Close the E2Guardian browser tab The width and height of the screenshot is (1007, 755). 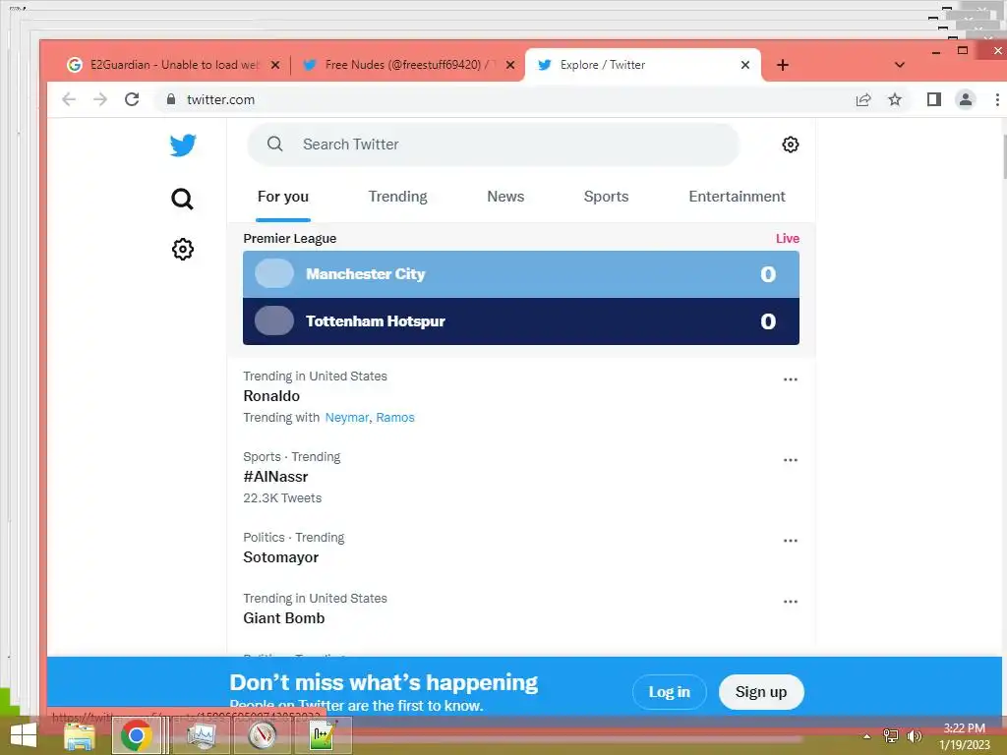[275, 65]
